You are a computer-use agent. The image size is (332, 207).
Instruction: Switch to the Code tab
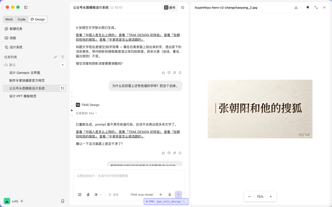point(22,19)
